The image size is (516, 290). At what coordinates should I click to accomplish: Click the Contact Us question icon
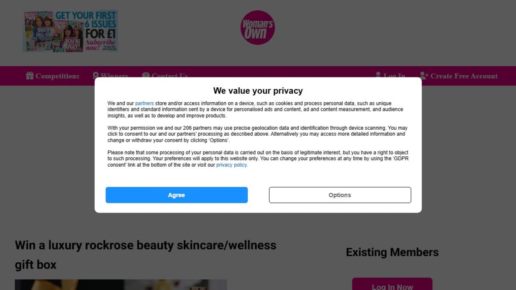(x=146, y=76)
